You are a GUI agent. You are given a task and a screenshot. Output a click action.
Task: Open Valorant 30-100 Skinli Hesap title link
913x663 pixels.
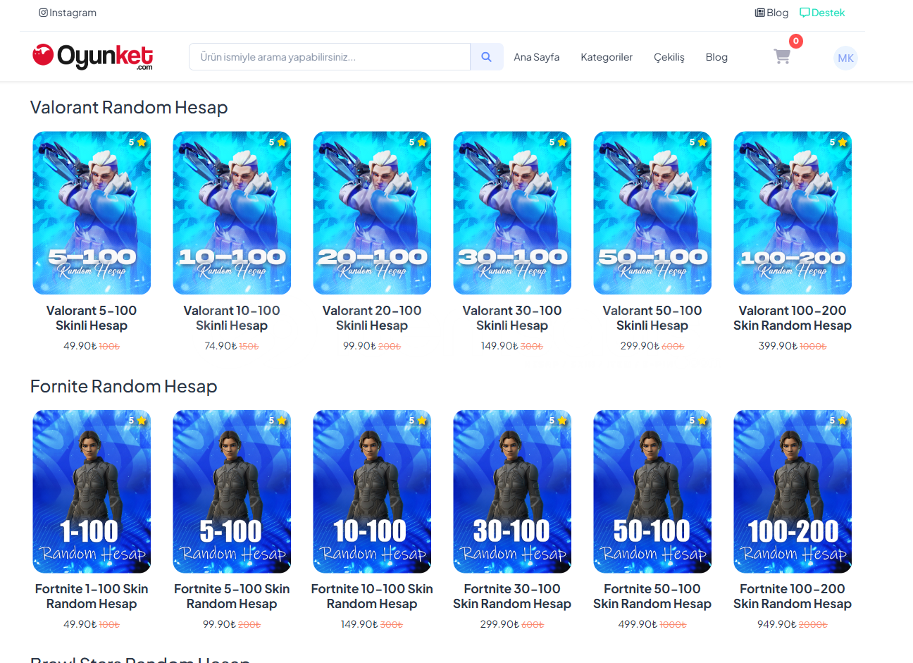click(511, 318)
